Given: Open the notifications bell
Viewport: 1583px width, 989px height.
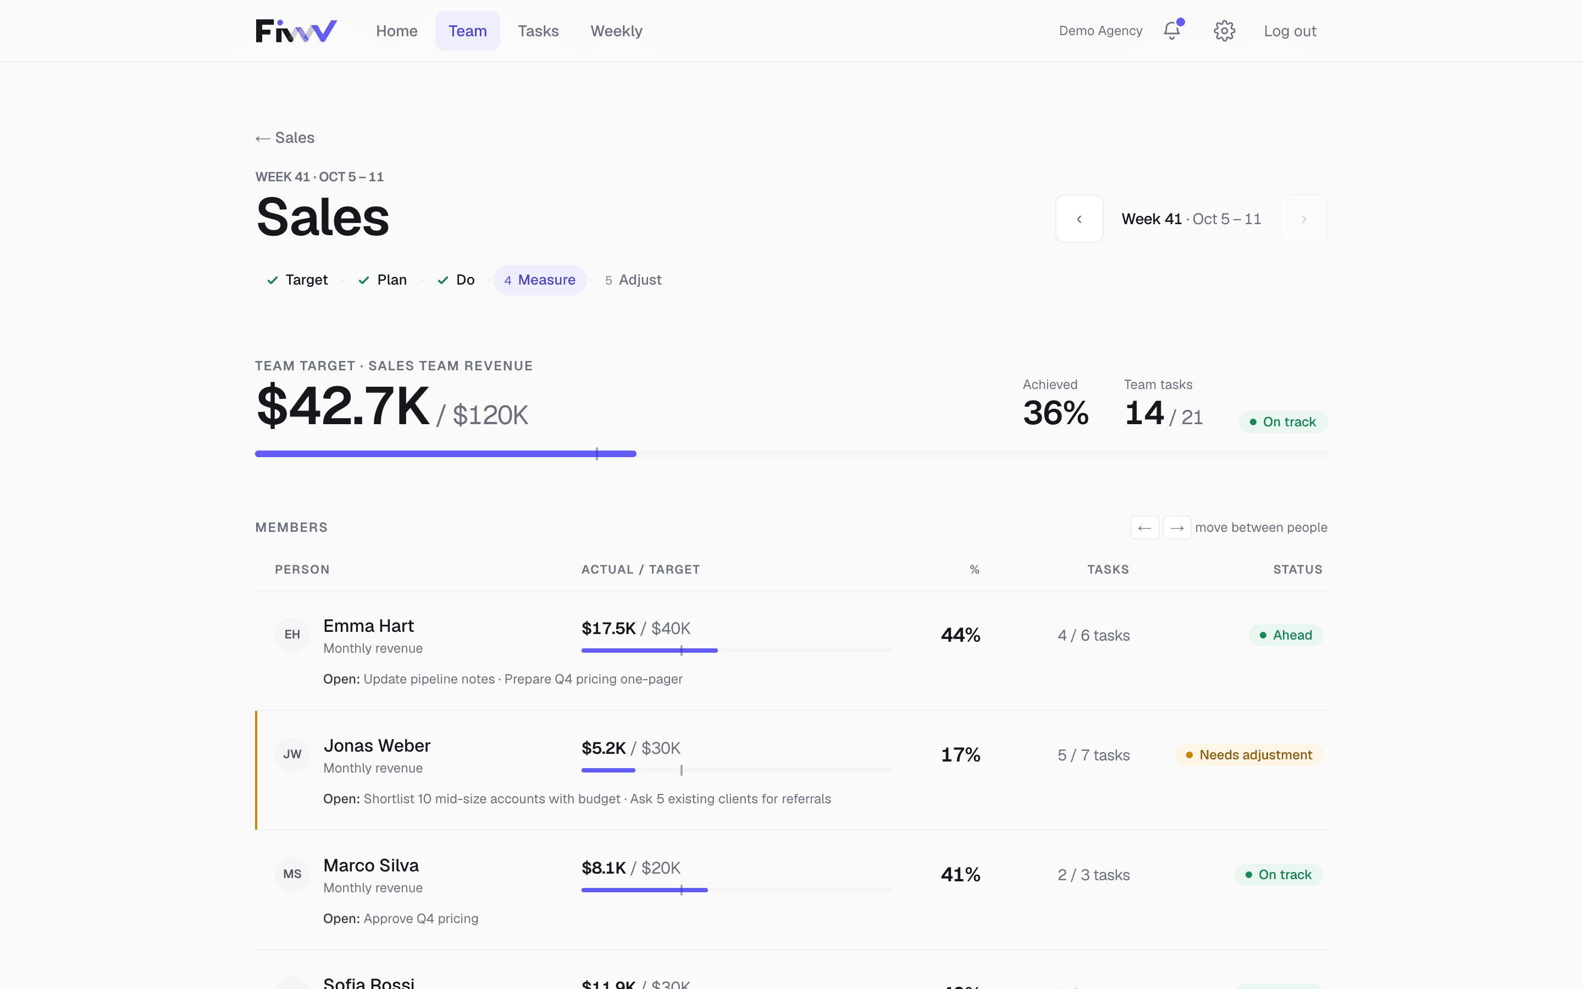Looking at the screenshot, I should [x=1172, y=31].
